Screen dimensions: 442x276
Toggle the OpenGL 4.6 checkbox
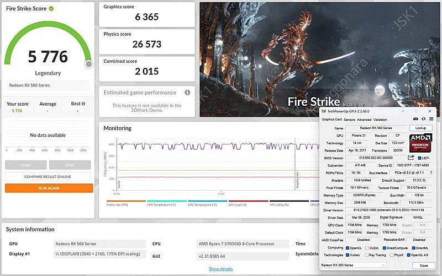coord(408,255)
